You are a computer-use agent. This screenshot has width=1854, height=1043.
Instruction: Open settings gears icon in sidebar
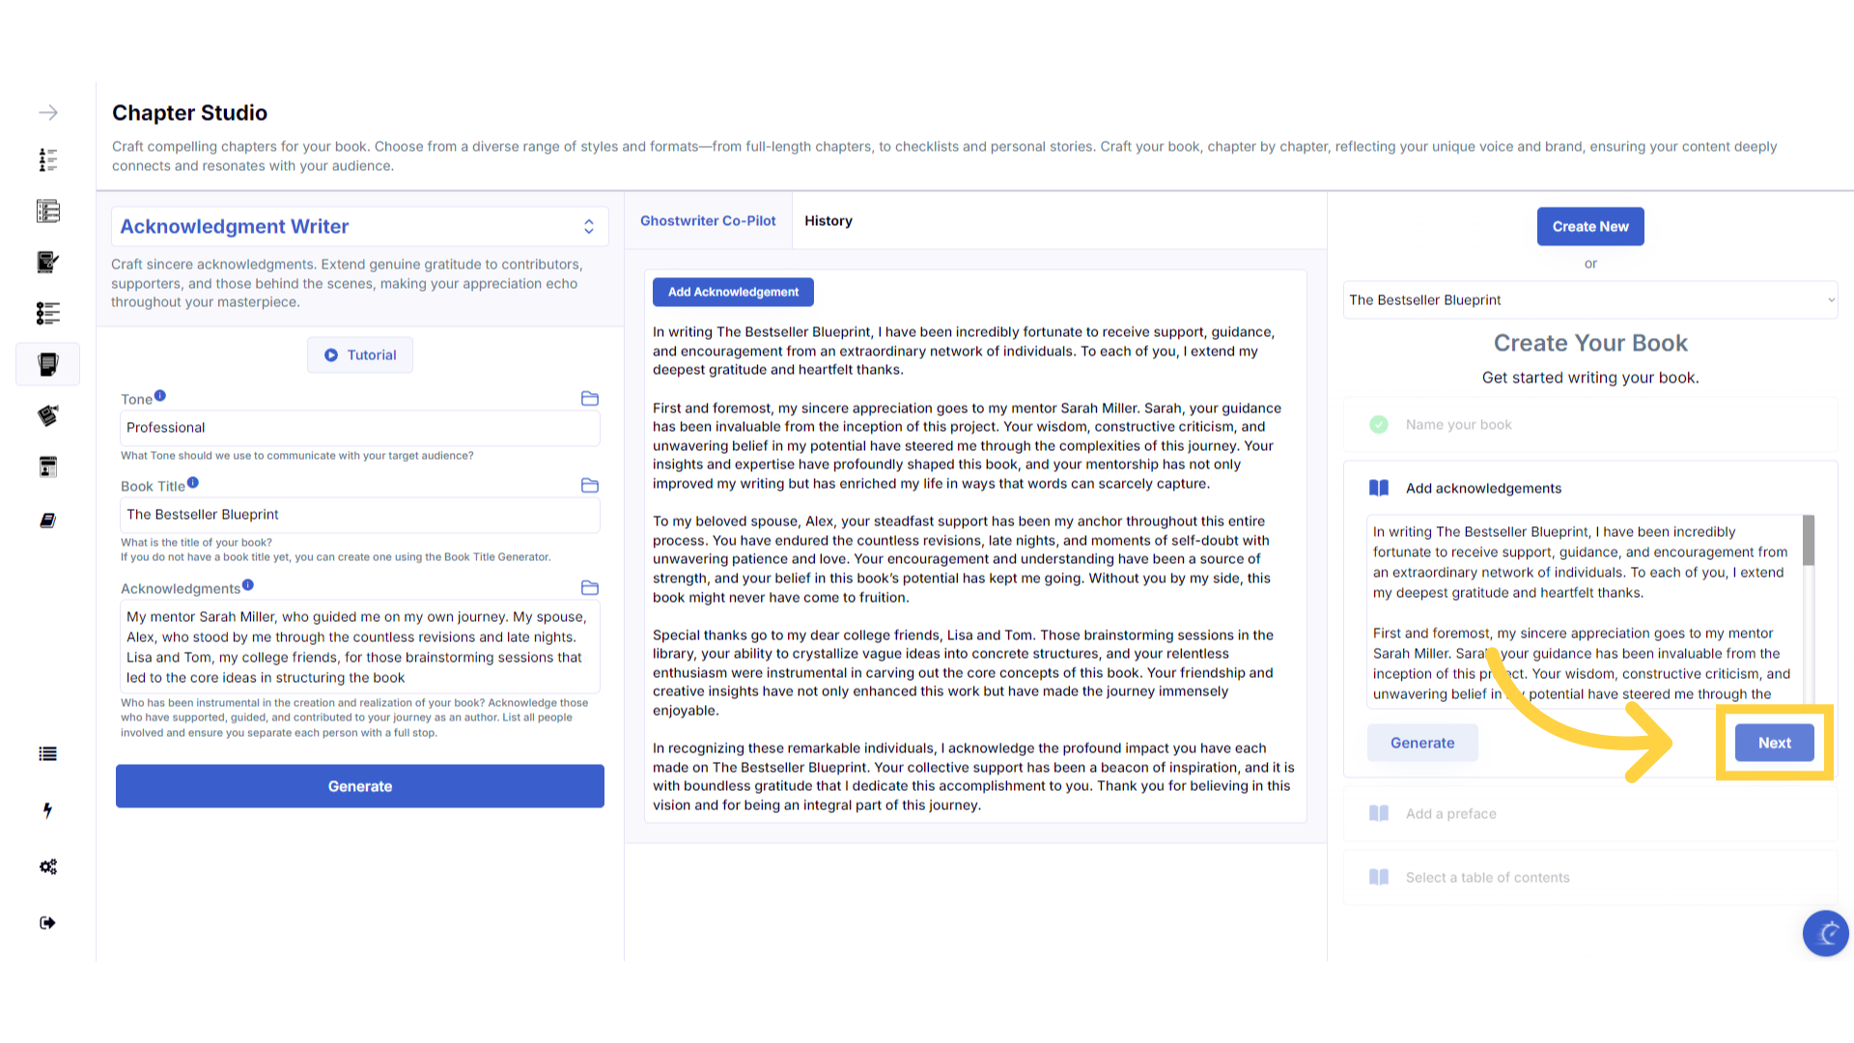(48, 867)
